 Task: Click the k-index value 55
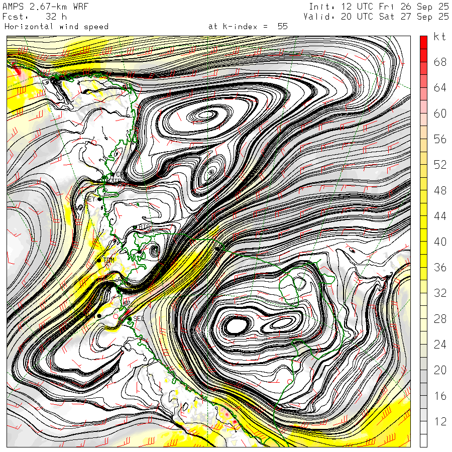283,27
